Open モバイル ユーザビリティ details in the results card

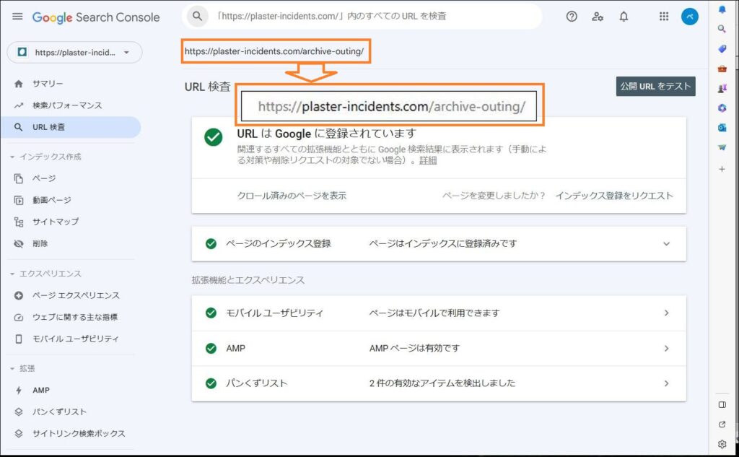[x=439, y=313]
